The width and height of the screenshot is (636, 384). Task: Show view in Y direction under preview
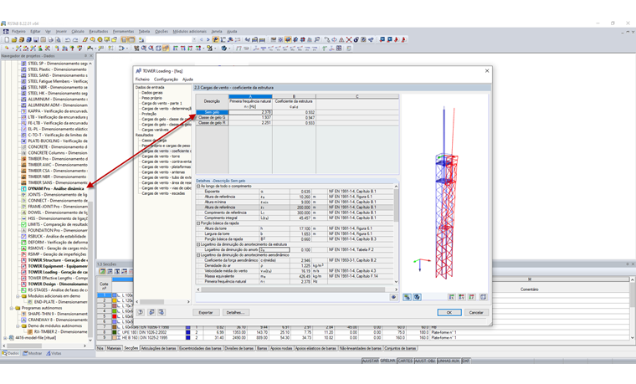click(x=462, y=297)
